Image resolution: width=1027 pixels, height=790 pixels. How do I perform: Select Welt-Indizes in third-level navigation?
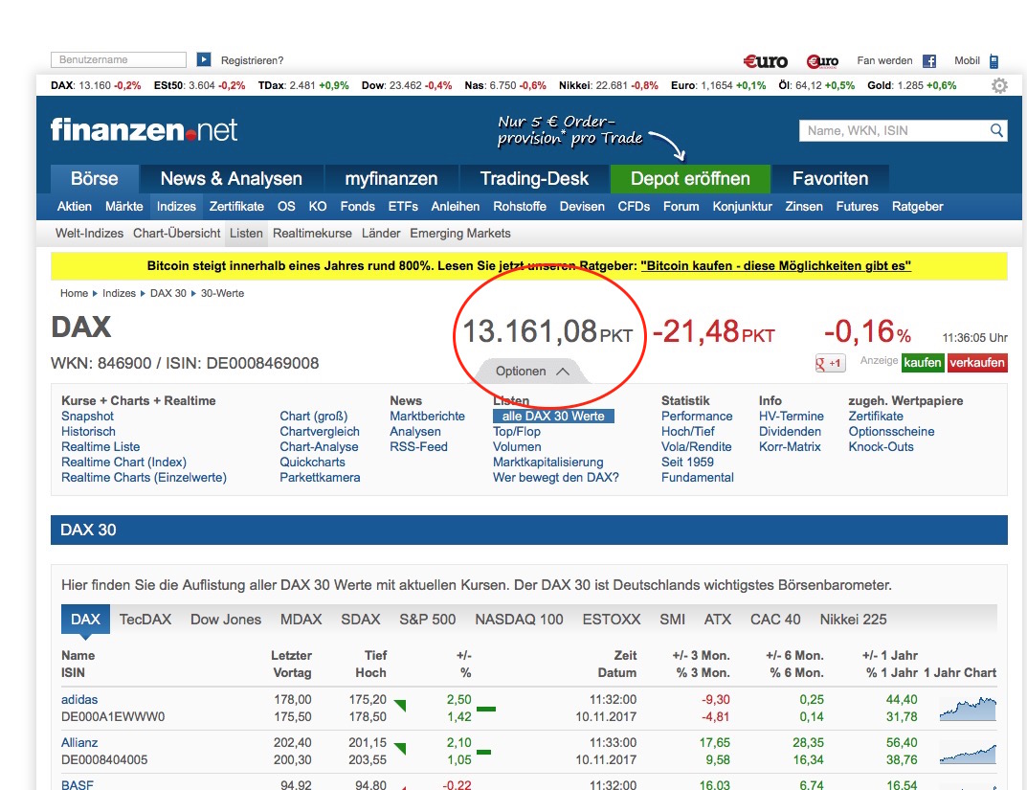tap(89, 234)
